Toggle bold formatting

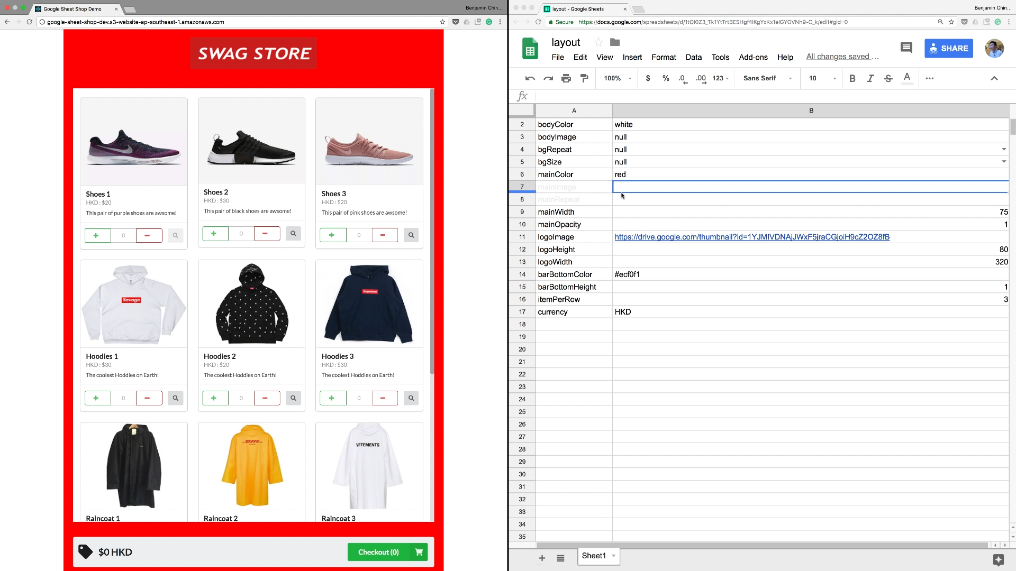coord(852,78)
